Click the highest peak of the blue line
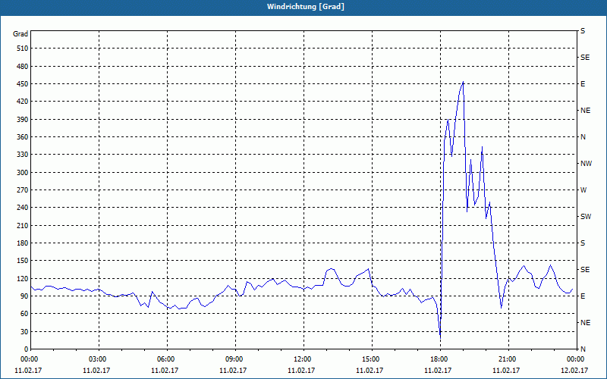607x379 pixels. [463, 82]
